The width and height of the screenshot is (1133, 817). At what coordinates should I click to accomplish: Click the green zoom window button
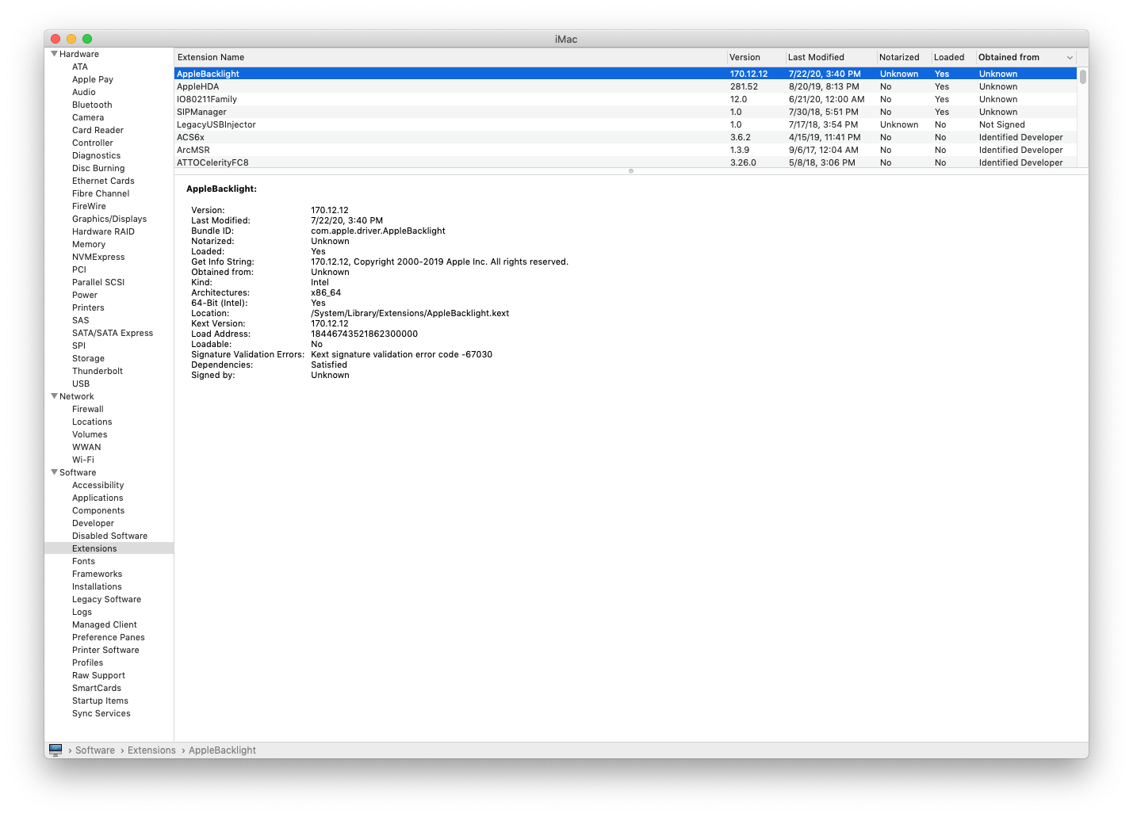[x=87, y=39]
